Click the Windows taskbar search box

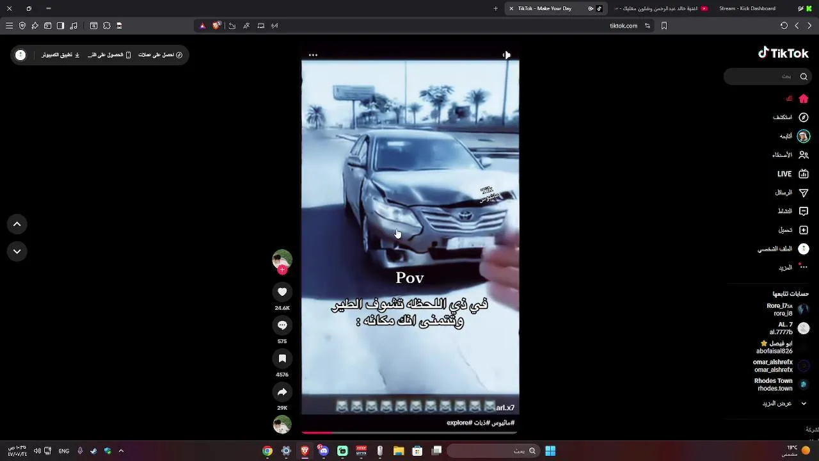point(493,451)
